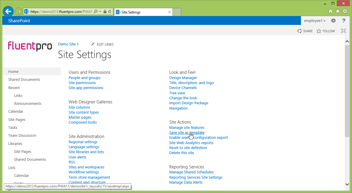This screenshot has height=193, width=352.
Task: Open Composed looks link
Action: point(83,122)
